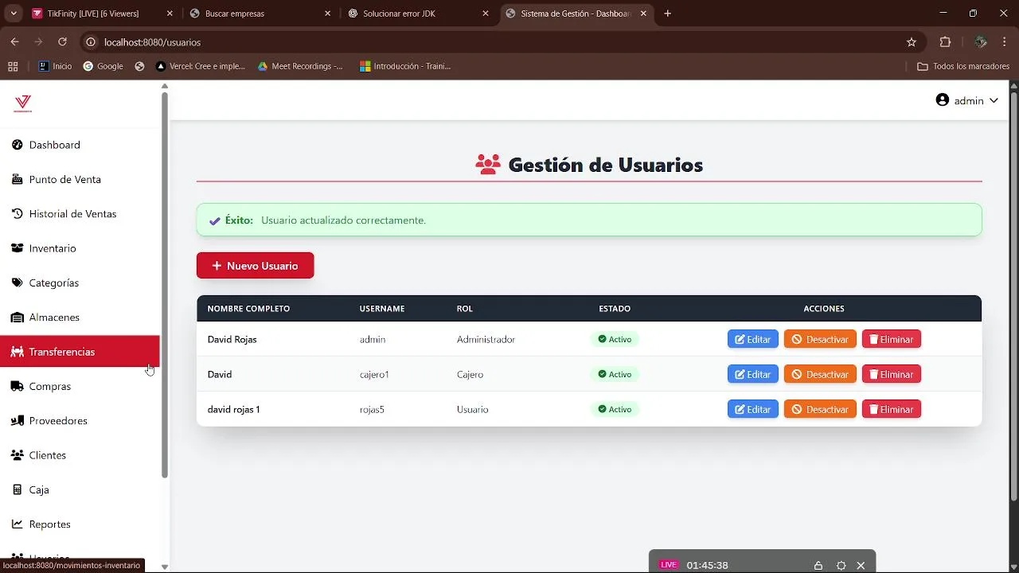Click the Transferencias sidebar item
The image size is (1019, 573).
pyautogui.click(x=80, y=352)
